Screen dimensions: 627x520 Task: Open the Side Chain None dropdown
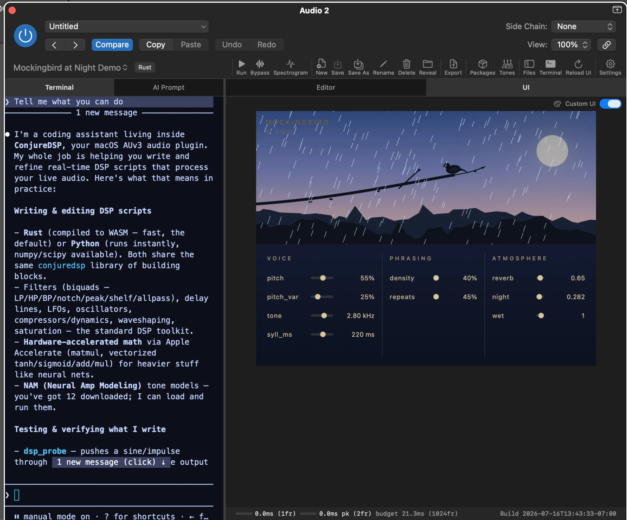pos(583,27)
